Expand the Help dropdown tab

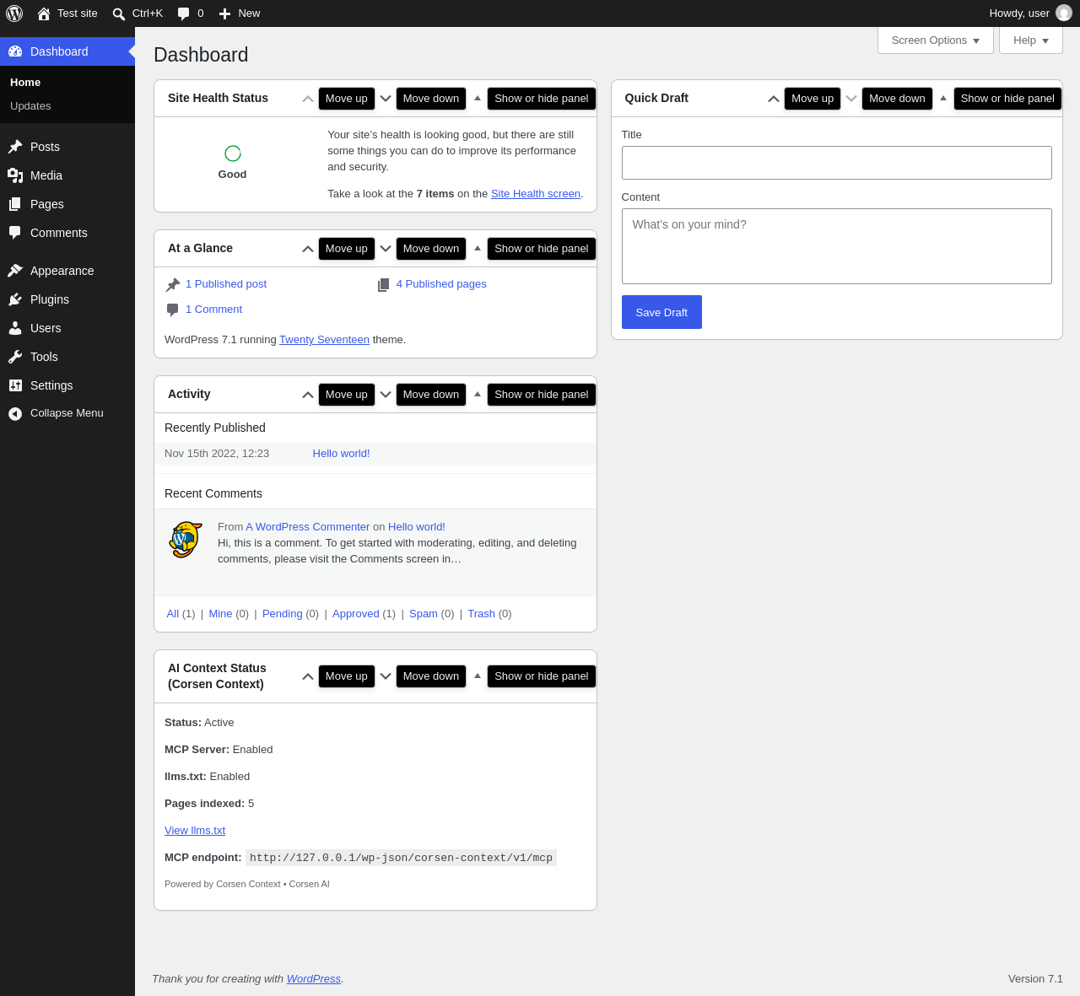(x=1031, y=40)
